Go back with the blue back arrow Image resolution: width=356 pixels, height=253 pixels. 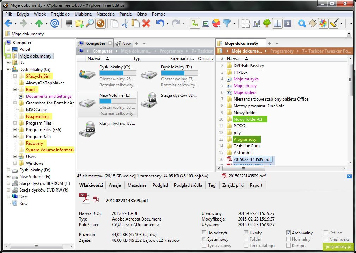[8, 23]
